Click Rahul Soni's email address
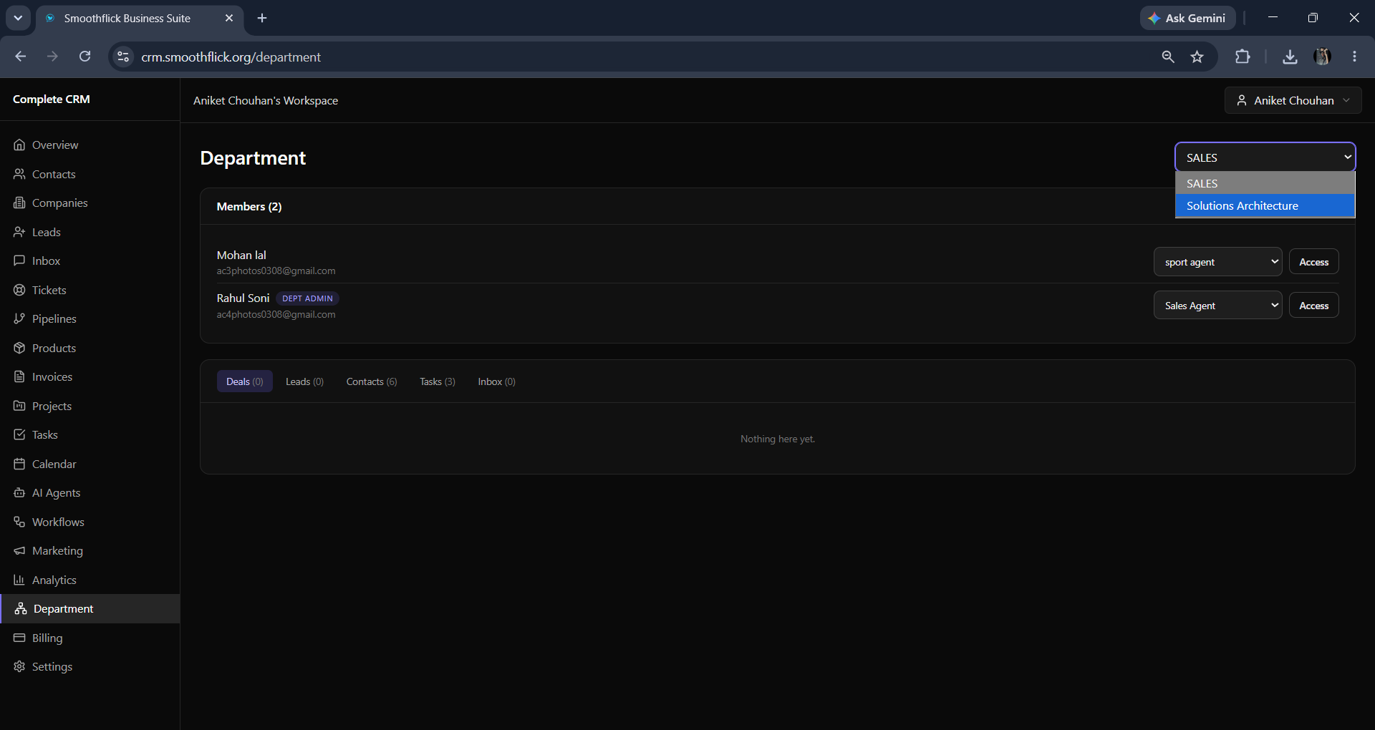Viewport: 1375px width, 730px height. coord(276,315)
